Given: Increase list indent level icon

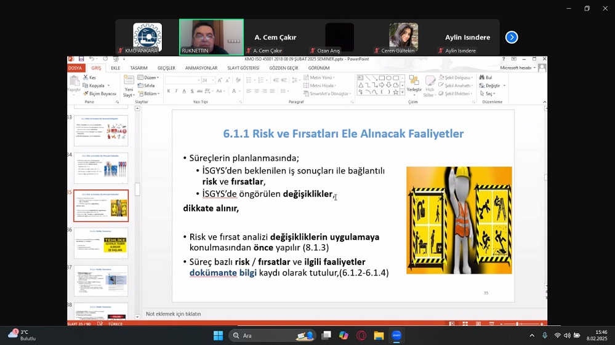Looking at the screenshot, I should pyautogui.click(x=284, y=80).
